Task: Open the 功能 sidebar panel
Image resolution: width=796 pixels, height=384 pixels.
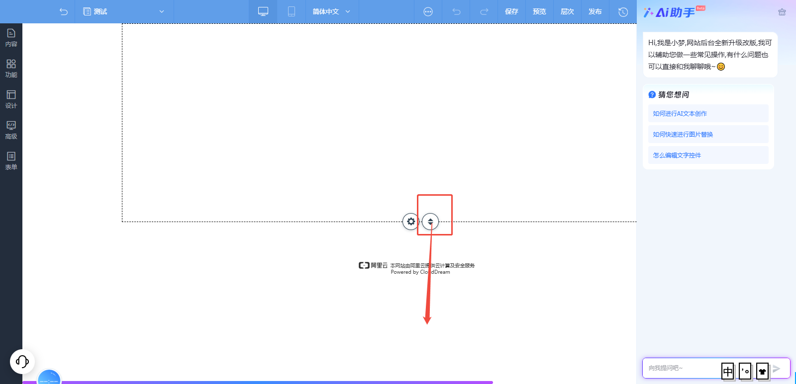Action: pos(11,69)
